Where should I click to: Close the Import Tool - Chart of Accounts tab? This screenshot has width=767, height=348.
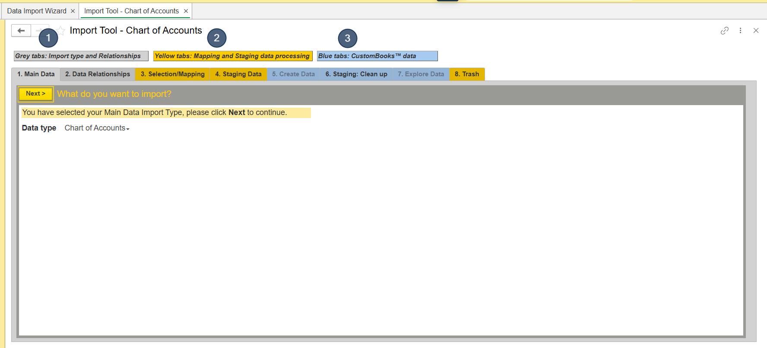pos(186,11)
